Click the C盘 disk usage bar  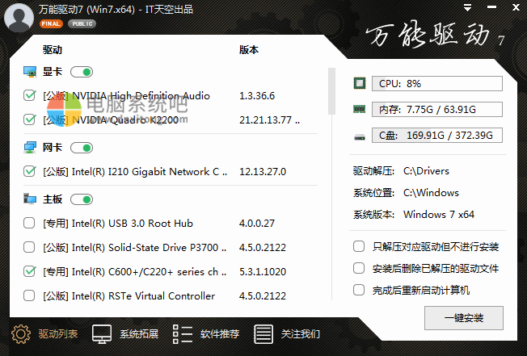click(437, 136)
